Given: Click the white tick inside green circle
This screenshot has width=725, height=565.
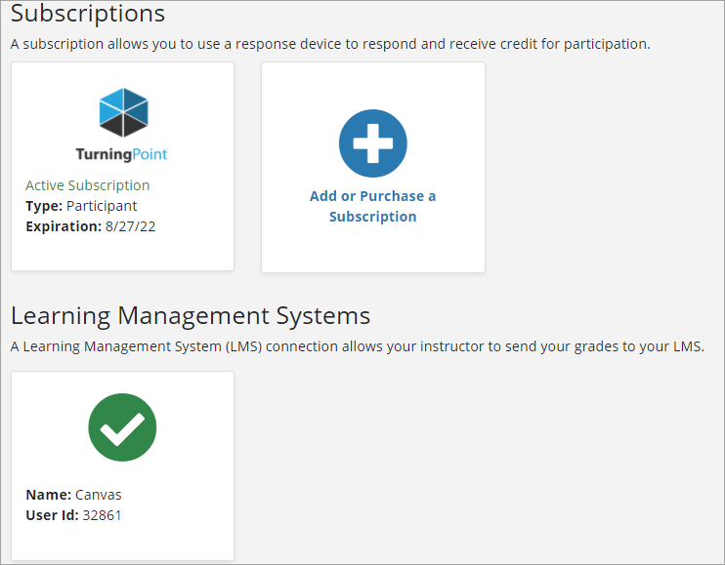Looking at the screenshot, I should point(122,428).
